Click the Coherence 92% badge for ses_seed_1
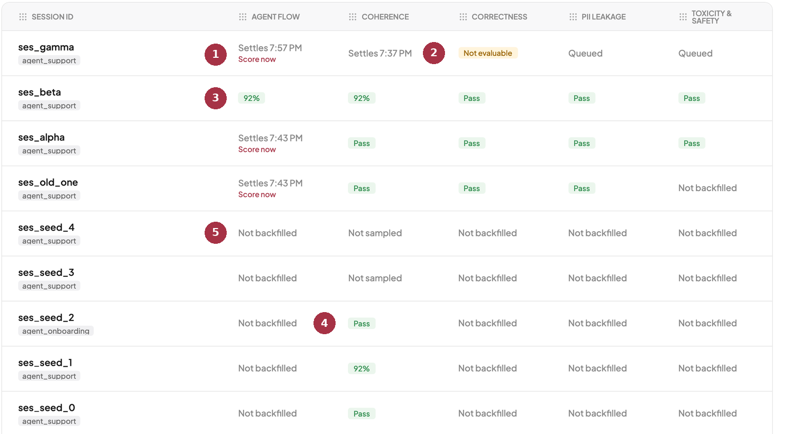Image resolution: width=789 pixels, height=434 pixels. click(361, 369)
